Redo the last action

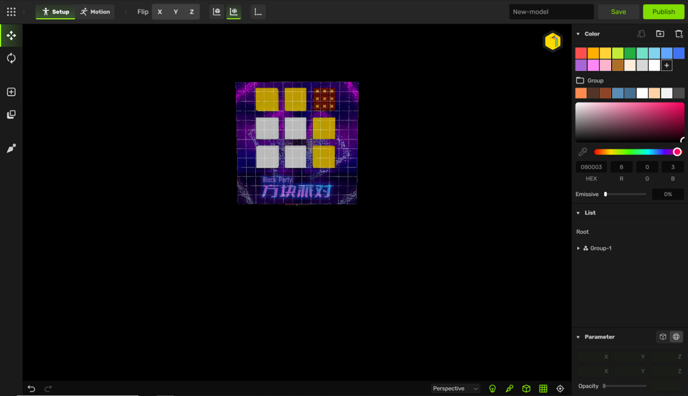coord(48,389)
